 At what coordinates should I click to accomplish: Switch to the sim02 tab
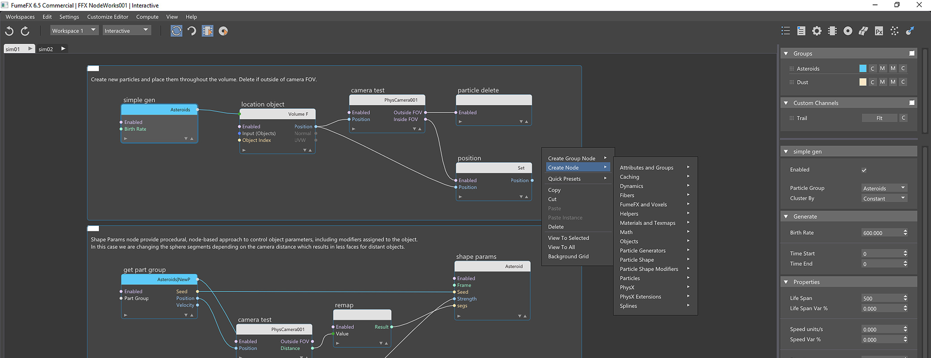[x=46, y=49]
